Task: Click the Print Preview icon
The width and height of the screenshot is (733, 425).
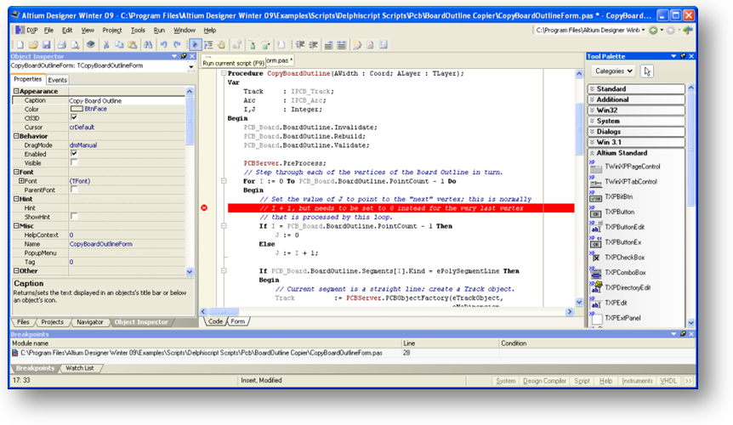Action: point(75,45)
